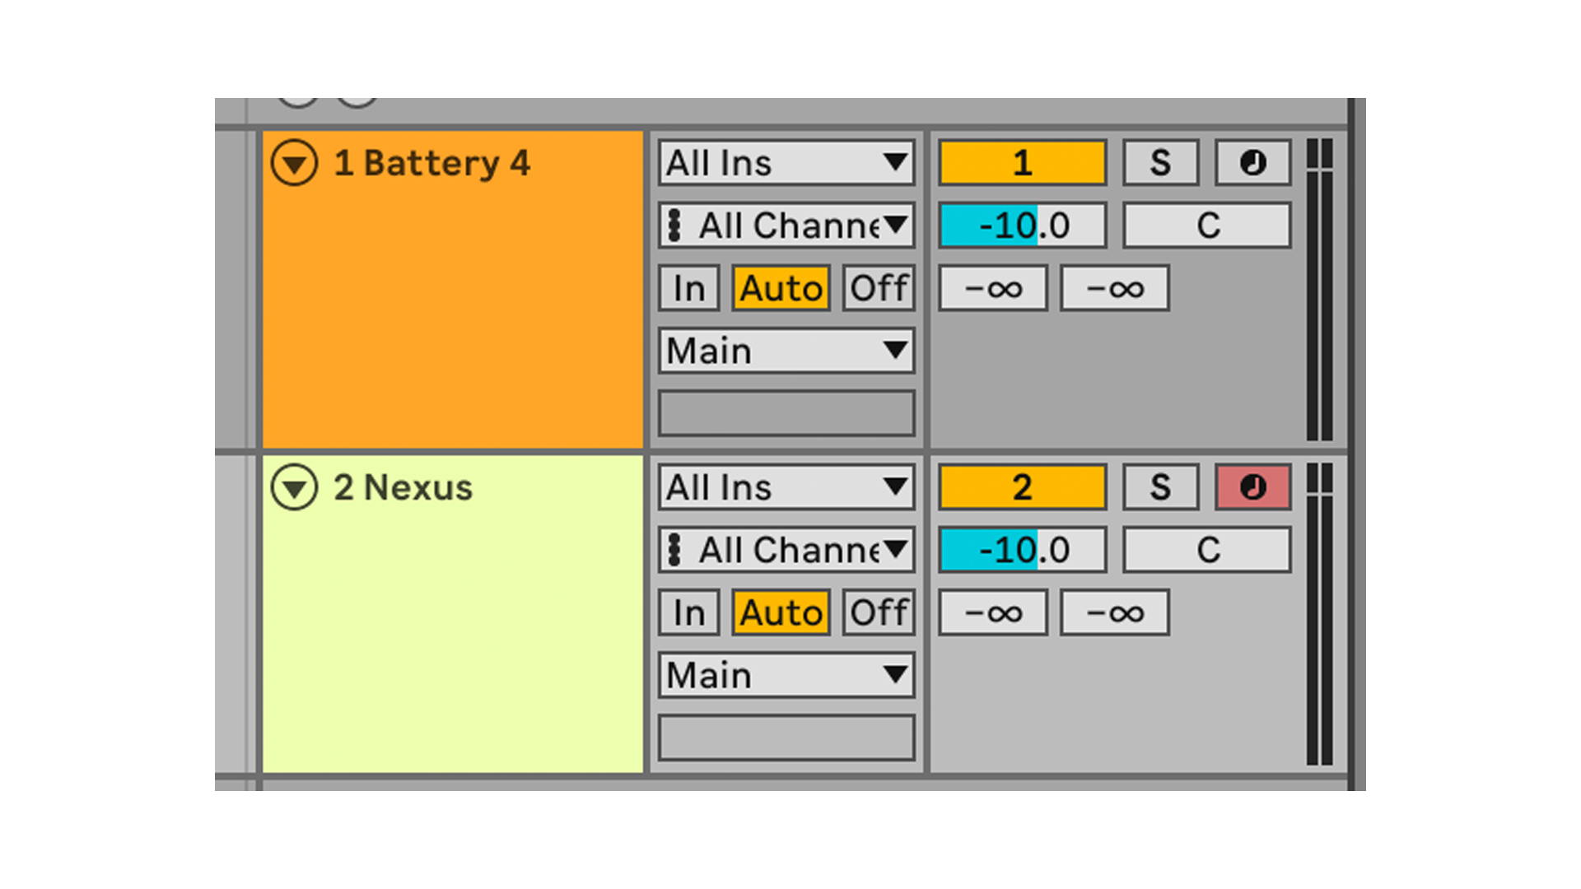
Task: Open All Ins input dropdown on Battery 4
Action: [786, 162]
